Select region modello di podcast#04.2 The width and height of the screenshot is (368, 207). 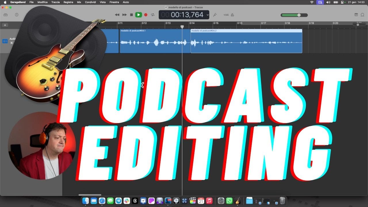tap(246, 41)
